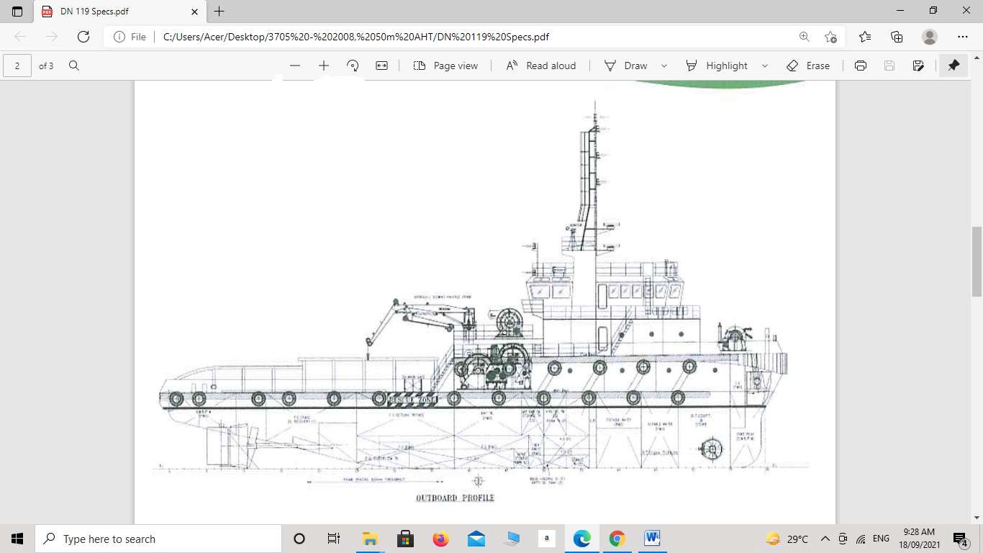Screen dimensions: 983x553
Task: Unpin the PDF toolbar
Action: [x=953, y=66]
